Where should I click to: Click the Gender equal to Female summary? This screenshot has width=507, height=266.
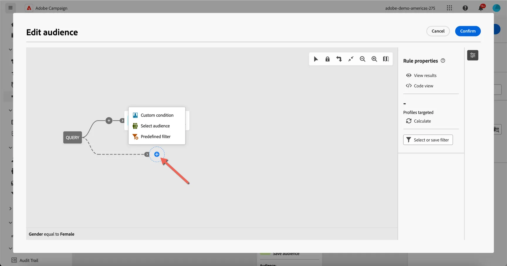click(51, 234)
